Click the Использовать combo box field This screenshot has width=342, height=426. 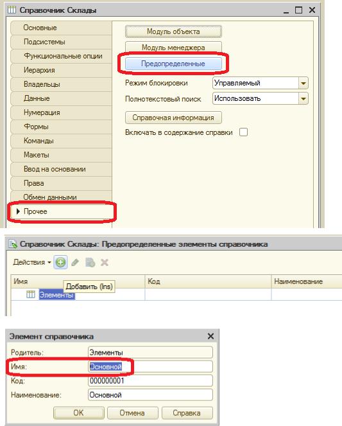pos(256,98)
